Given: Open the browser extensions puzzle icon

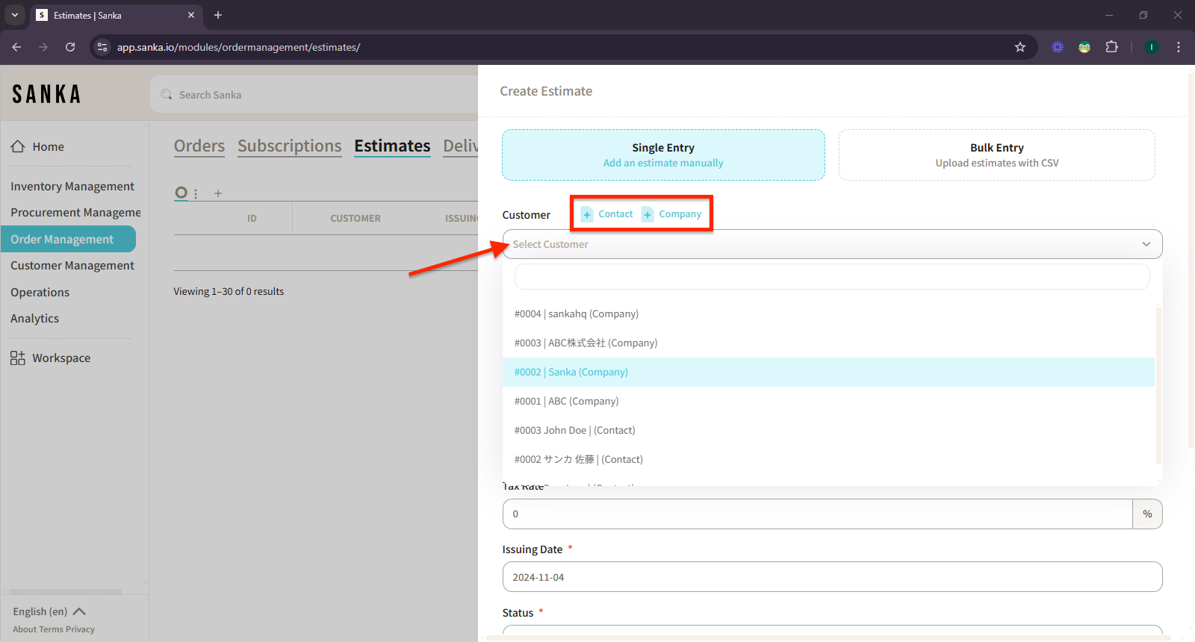Looking at the screenshot, I should pos(1111,47).
